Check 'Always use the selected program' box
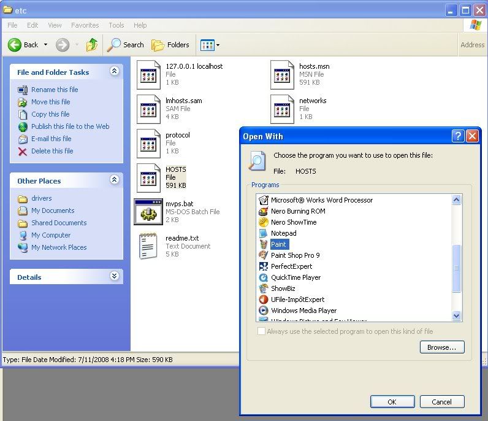This screenshot has height=421, width=488. 262,331
